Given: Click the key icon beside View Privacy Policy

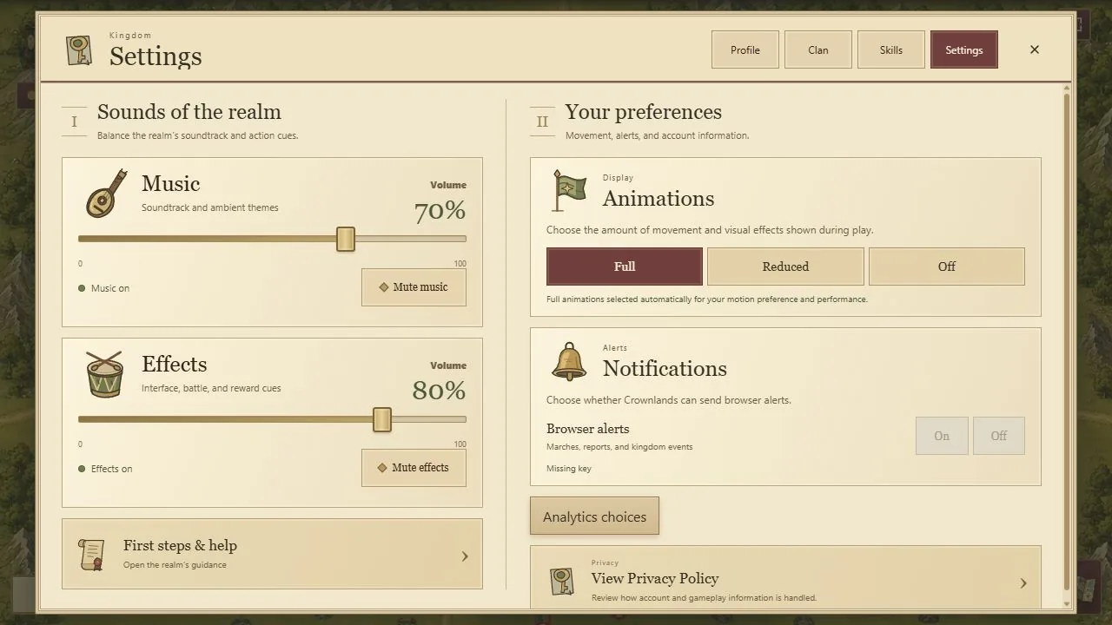Looking at the screenshot, I should tap(562, 582).
